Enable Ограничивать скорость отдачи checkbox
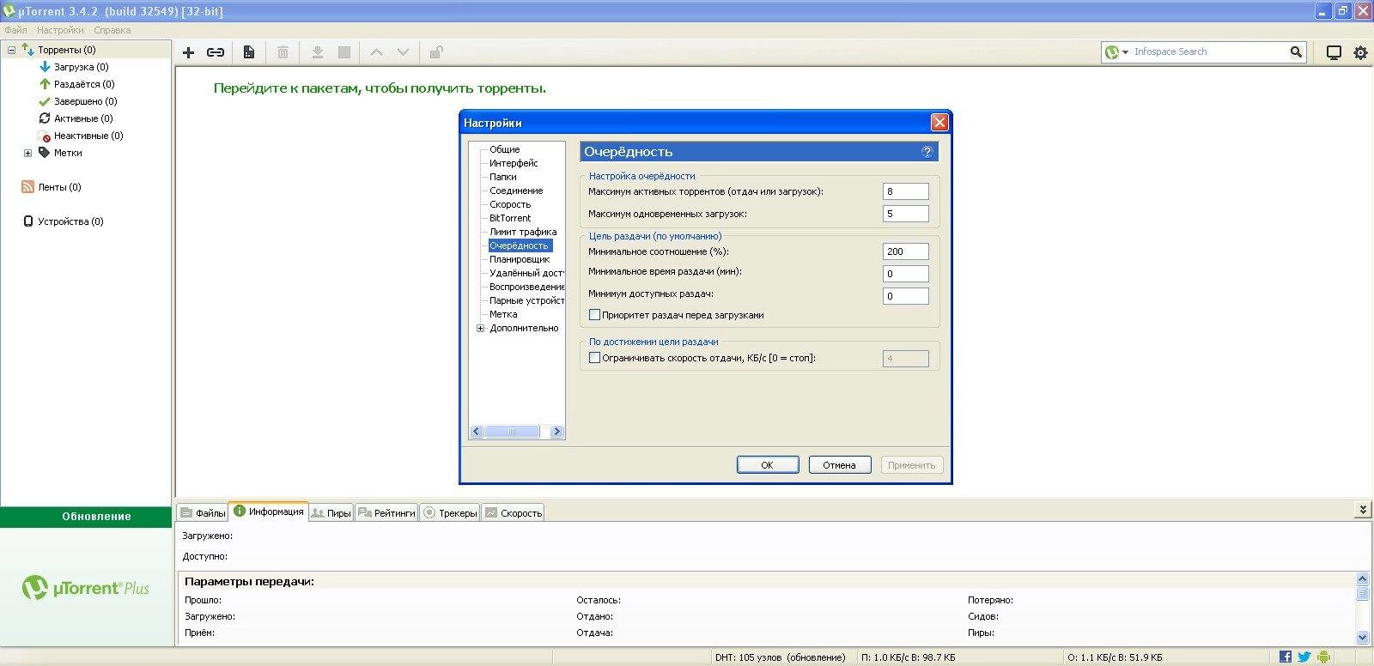The height and width of the screenshot is (666, 1374). pyautogui.click(x=594, y=358)
